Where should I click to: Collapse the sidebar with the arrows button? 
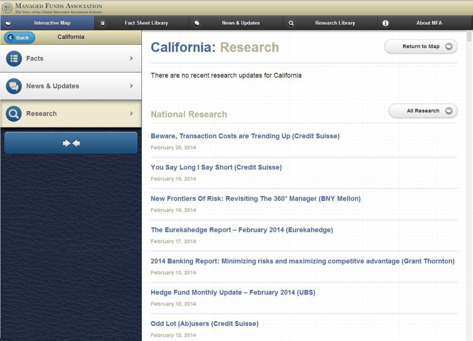coord(71,143)
